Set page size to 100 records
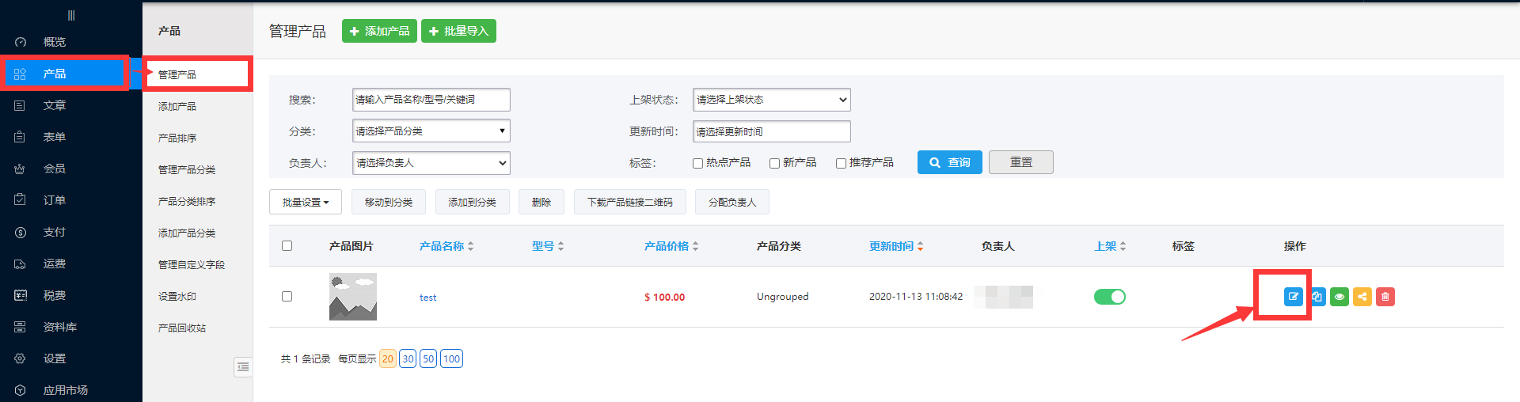This screenshot has width=1520, height=402. coord(451,358)
